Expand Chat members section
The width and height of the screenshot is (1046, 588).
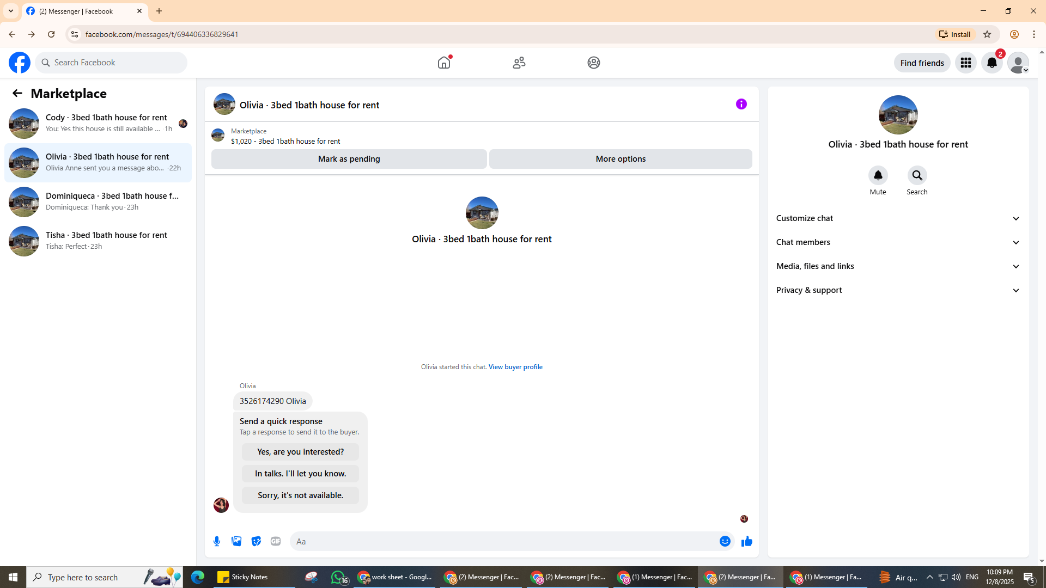tap(898, 242)
